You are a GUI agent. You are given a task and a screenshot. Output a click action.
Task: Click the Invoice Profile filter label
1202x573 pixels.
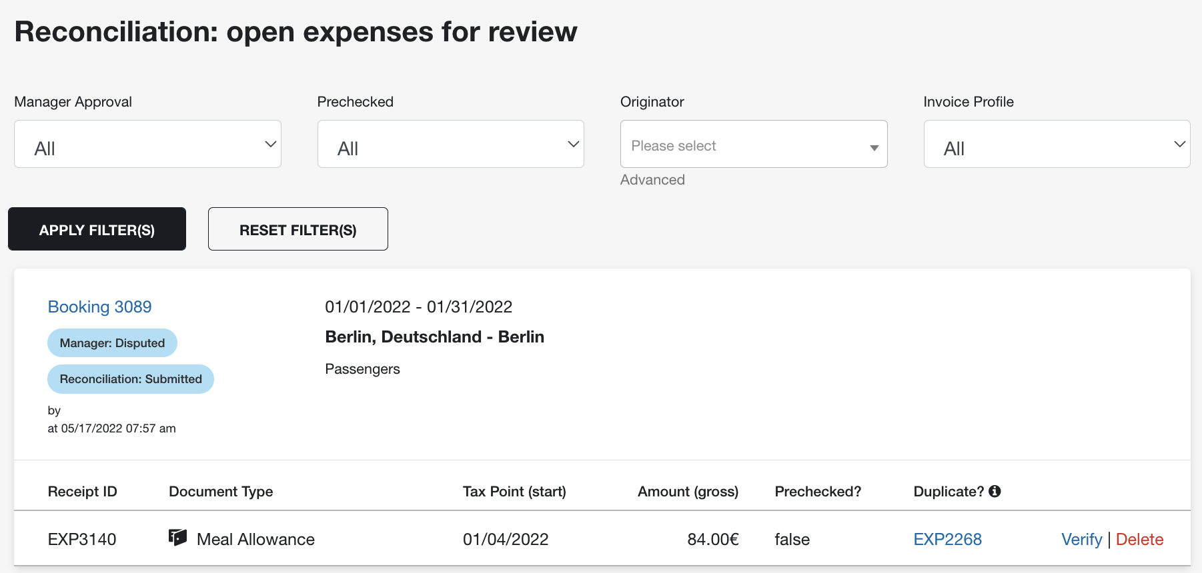(969, 102)
